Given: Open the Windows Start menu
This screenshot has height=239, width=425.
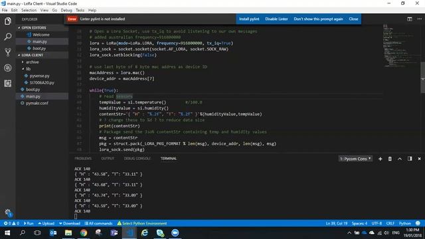Looking at the screenshot, I should [7, 233].
